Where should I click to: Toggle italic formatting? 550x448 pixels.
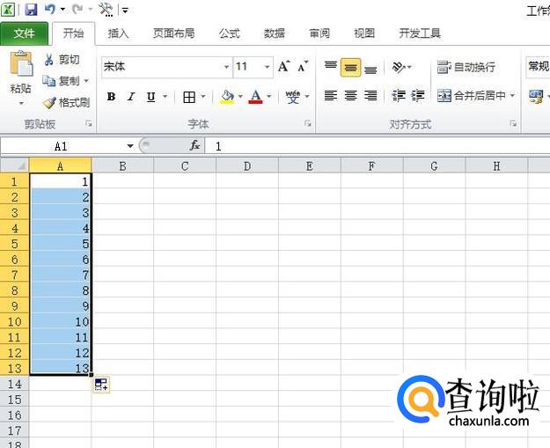click(x=131, y=97)
